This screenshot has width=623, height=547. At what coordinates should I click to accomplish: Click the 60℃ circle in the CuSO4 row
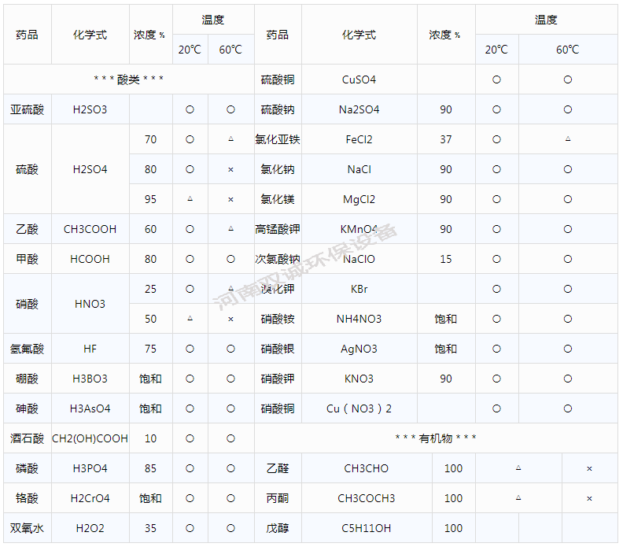tap(568, 80)
